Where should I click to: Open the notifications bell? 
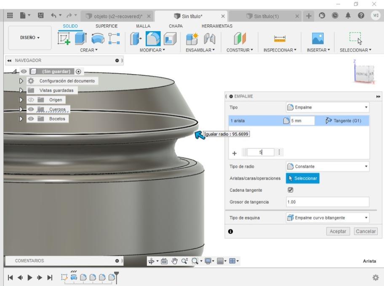click(348, 16)
